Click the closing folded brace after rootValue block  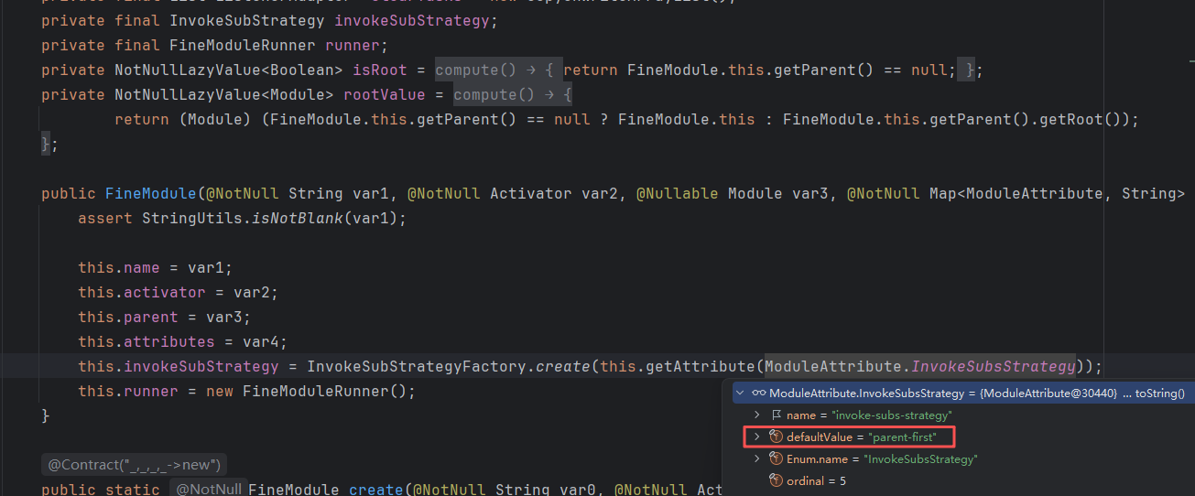[49, 144]
